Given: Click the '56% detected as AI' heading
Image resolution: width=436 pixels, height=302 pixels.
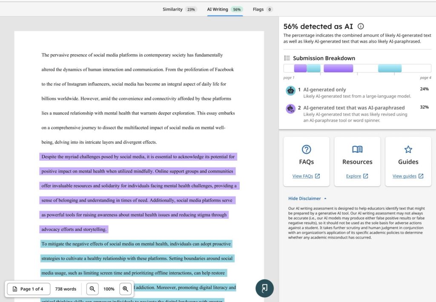Looking at the screenshot, I should [318, 26].
